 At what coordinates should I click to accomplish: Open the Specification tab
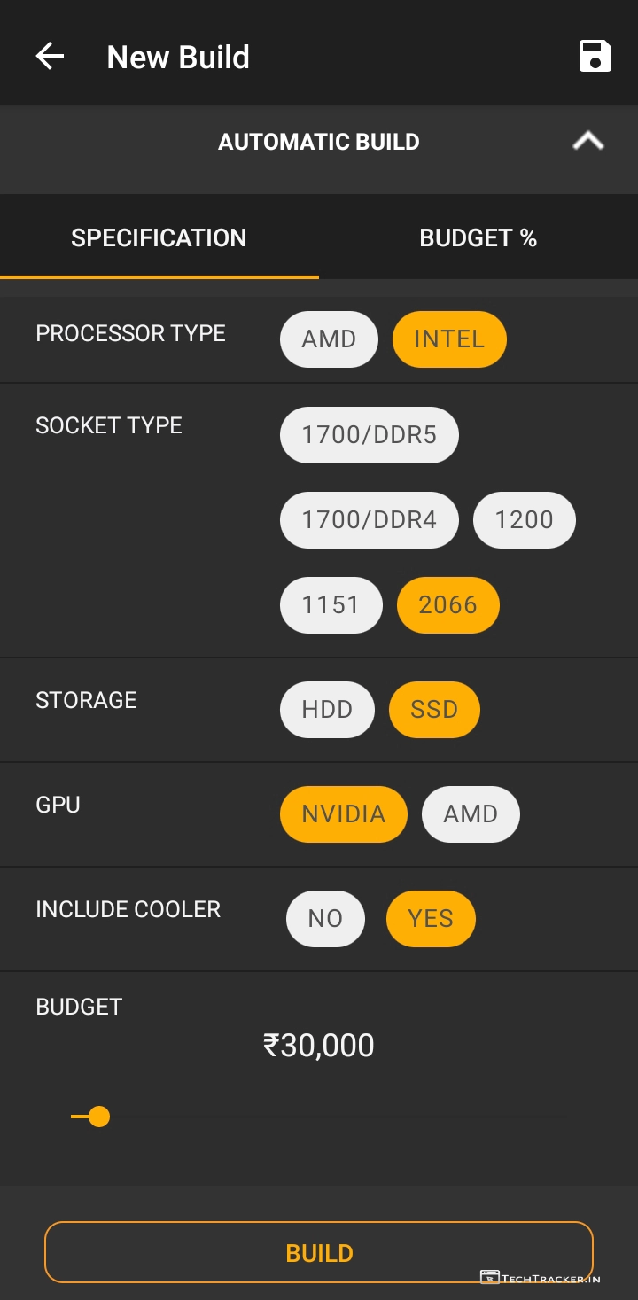click(159, 237)
